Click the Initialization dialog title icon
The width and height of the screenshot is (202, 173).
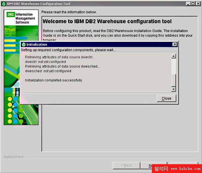pyautogui.click(x=24, y=44)
